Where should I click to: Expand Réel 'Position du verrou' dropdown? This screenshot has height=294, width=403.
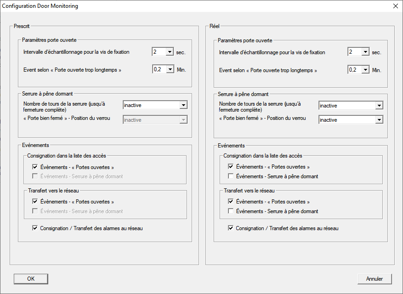[x=379, y=120]
